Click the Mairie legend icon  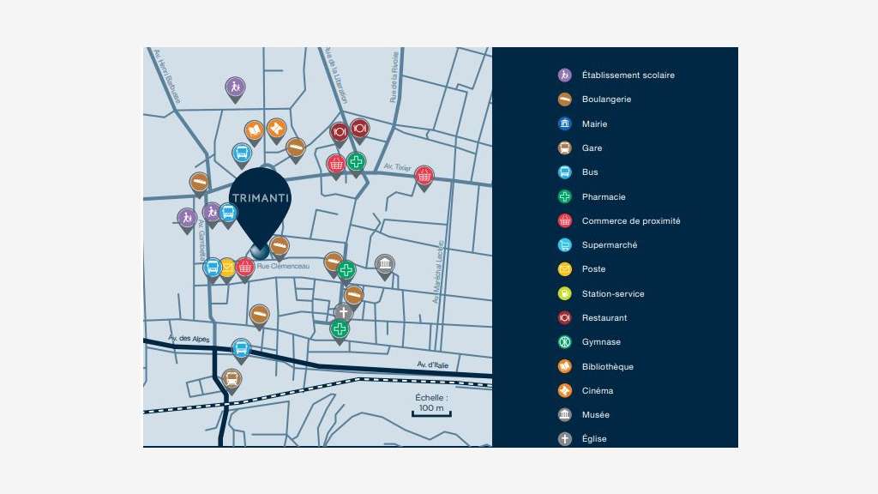tap(565, 123)
